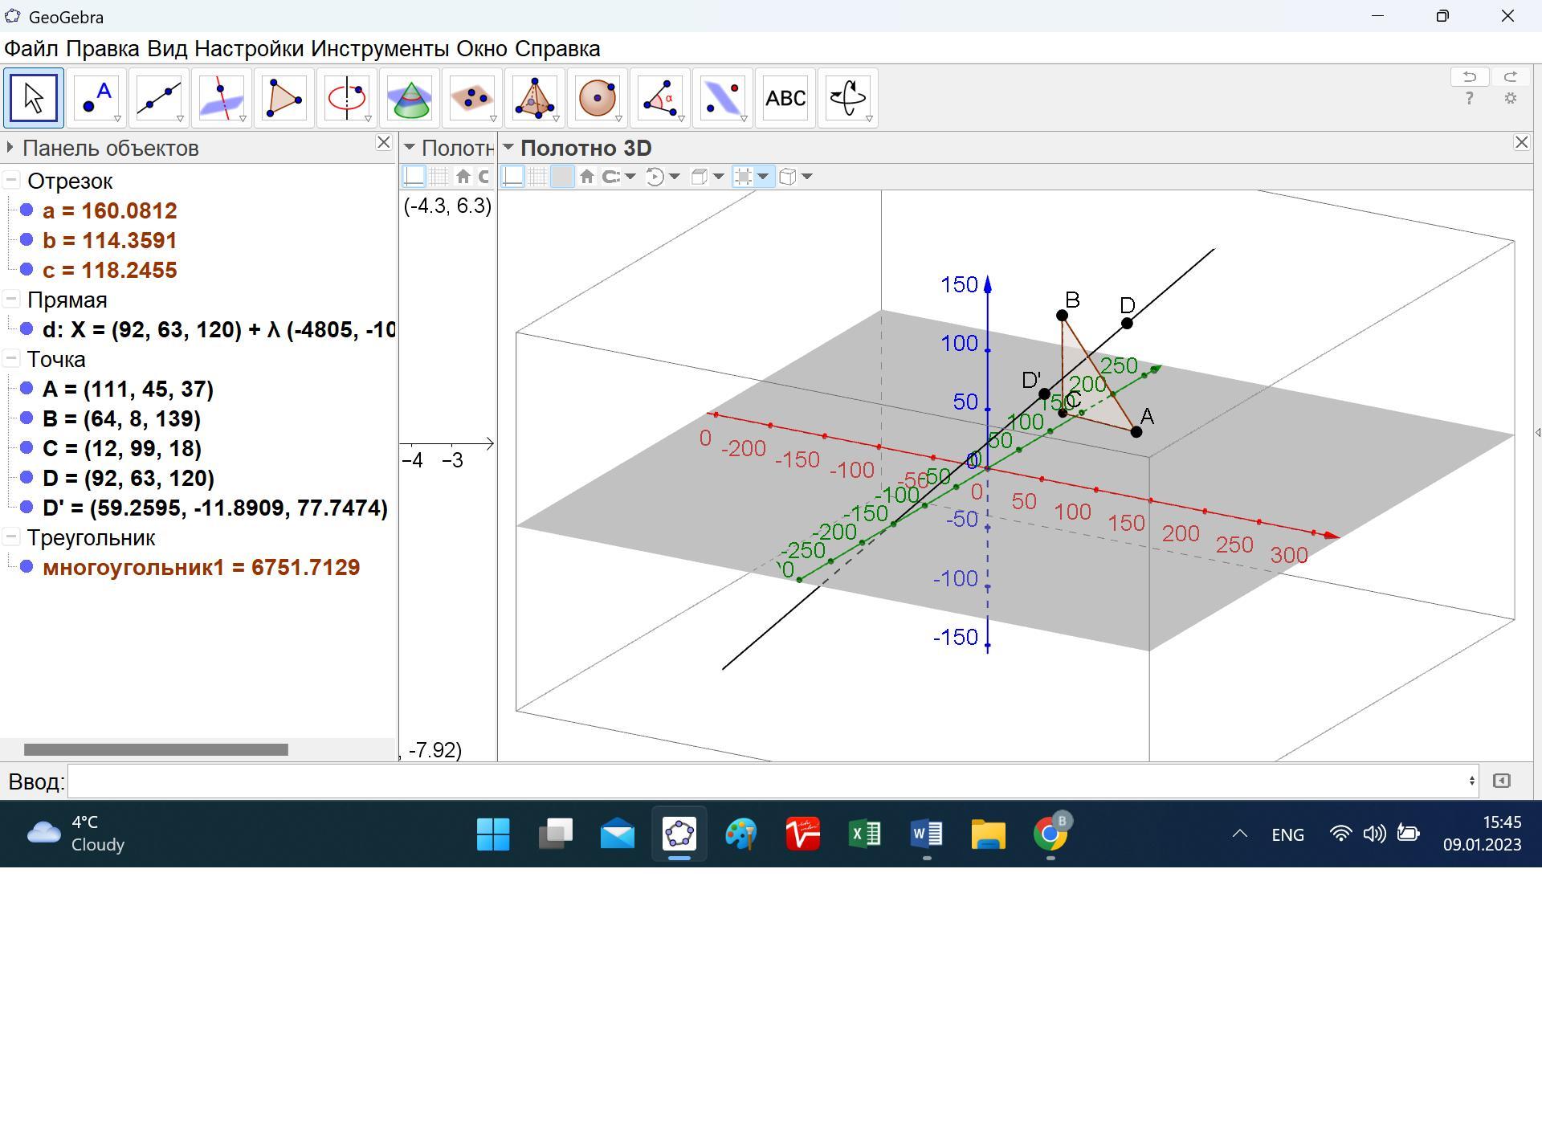Click the Ввод input field
The height and width of the screenshot is (1130, 1542).
[771, 781]
